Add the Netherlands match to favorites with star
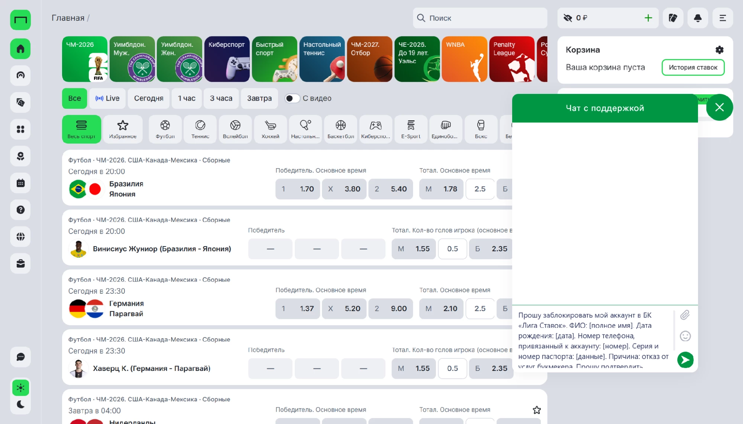Screen dimensions: 743x424 536,410
